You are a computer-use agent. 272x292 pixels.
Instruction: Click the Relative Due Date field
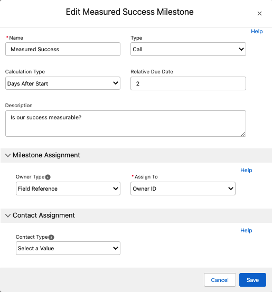(x=188, y=83)
